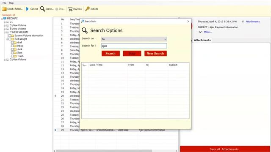Click the Convert play icon
The image size is (271, 152).
click(x=27, y=9)
